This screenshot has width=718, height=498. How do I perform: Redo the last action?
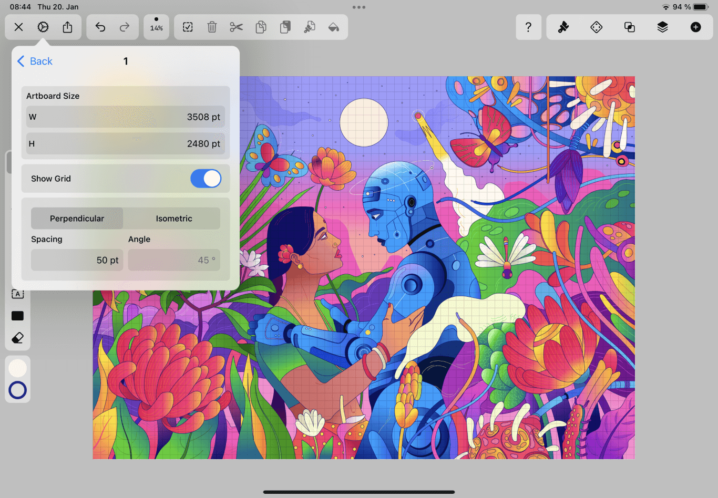pos(125,27)
